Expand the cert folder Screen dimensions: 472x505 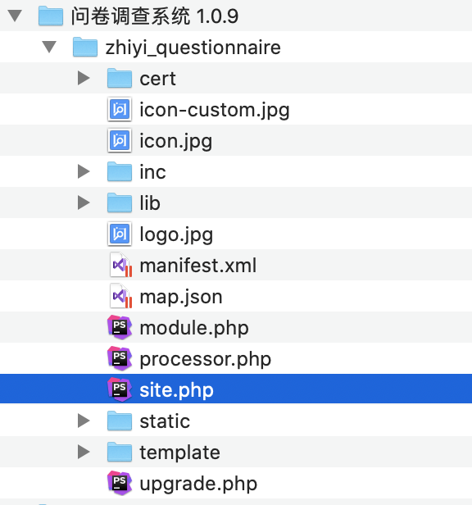click(84, 78)
